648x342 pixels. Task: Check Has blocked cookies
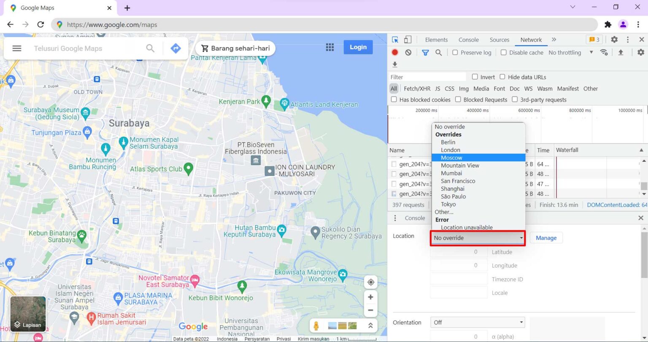point(394,99)
